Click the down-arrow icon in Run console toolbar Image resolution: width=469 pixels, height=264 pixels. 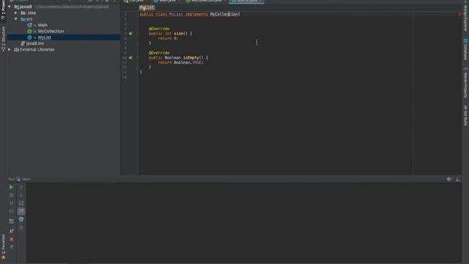tap(21, 195)
